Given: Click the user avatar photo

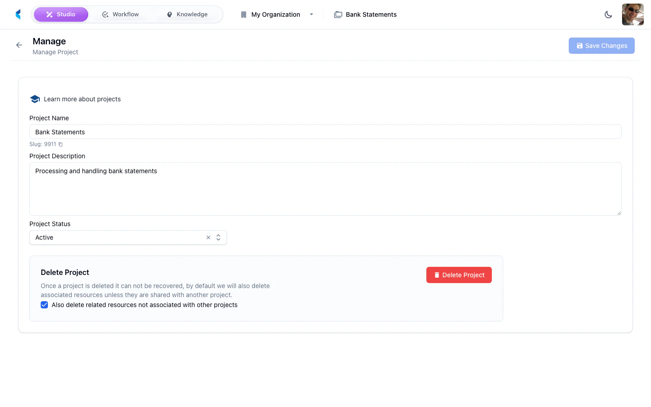Looking at the screenshot, I should point(632,14).
